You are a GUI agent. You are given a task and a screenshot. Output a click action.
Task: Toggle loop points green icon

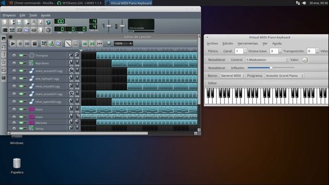coord(92,44)
